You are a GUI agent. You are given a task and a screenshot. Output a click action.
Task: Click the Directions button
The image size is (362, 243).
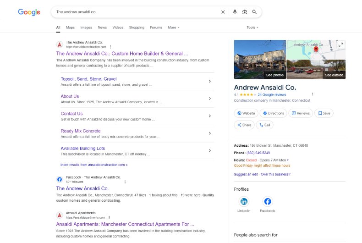[x=273, y=113]
